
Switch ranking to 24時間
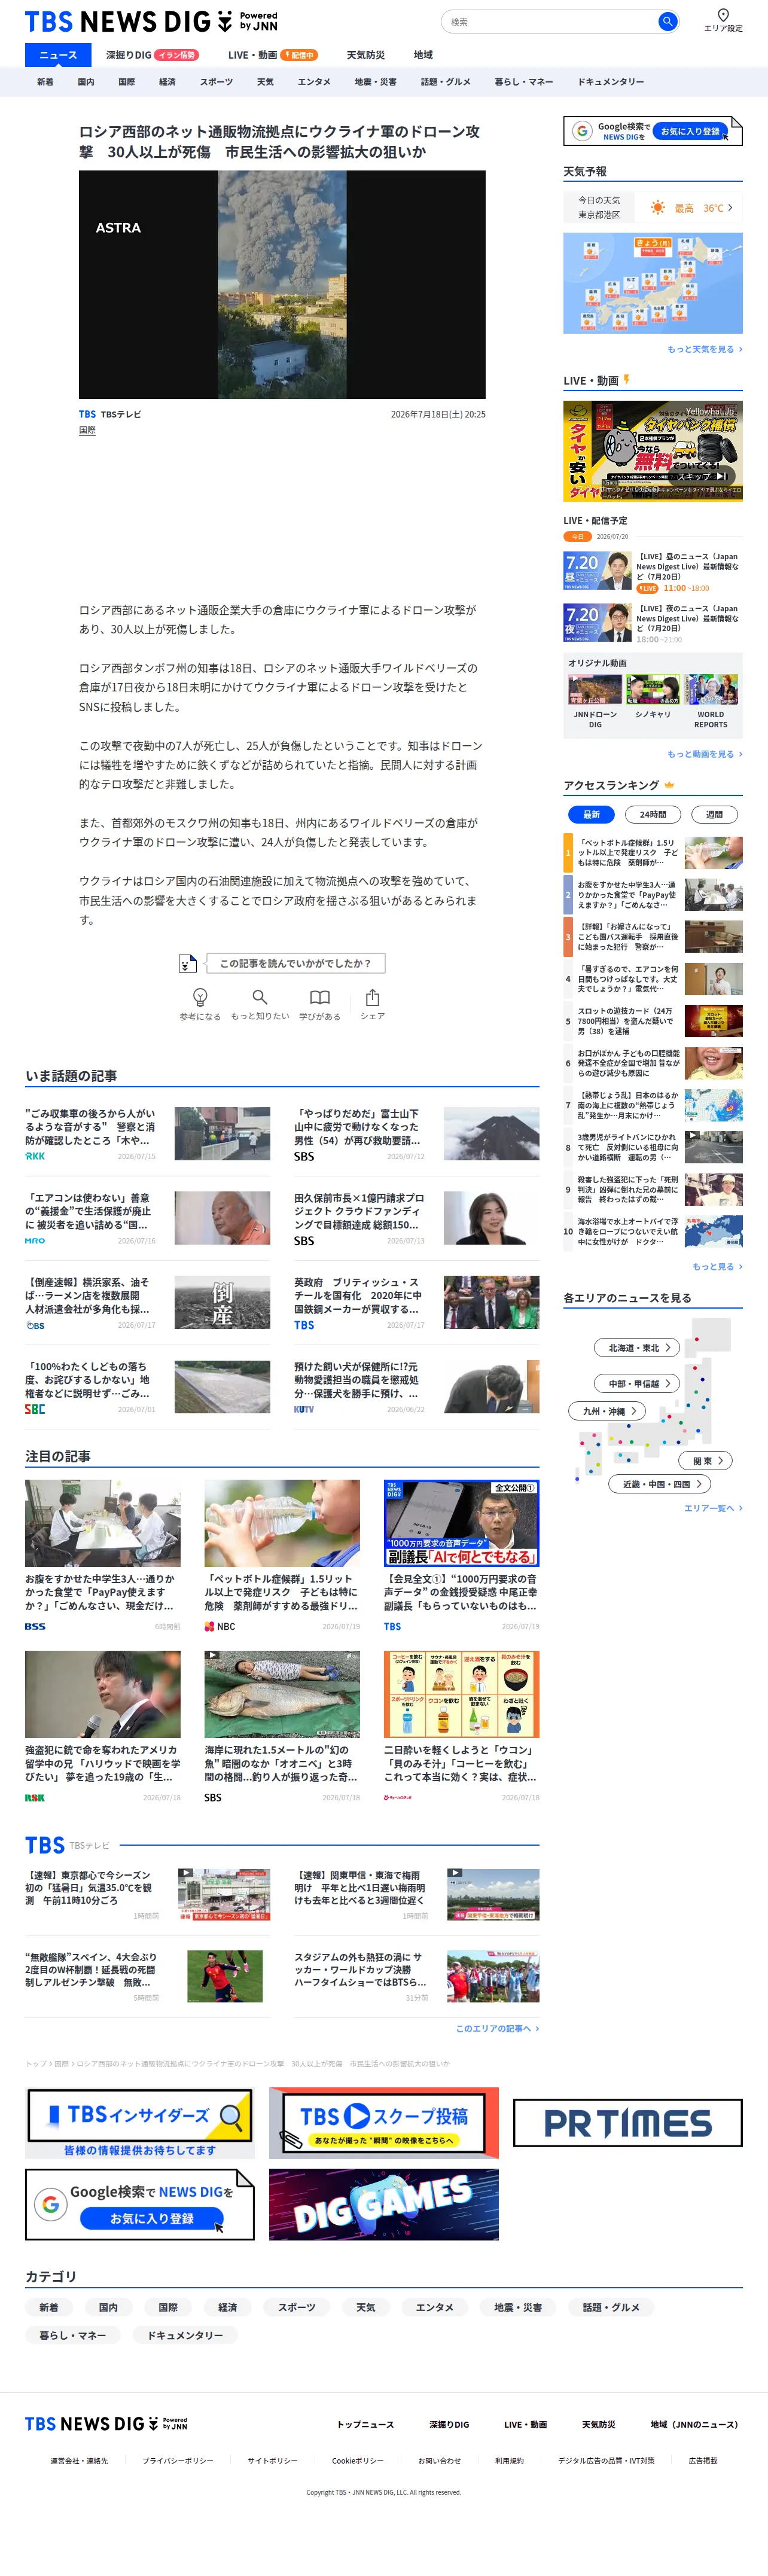click(653, 814)
